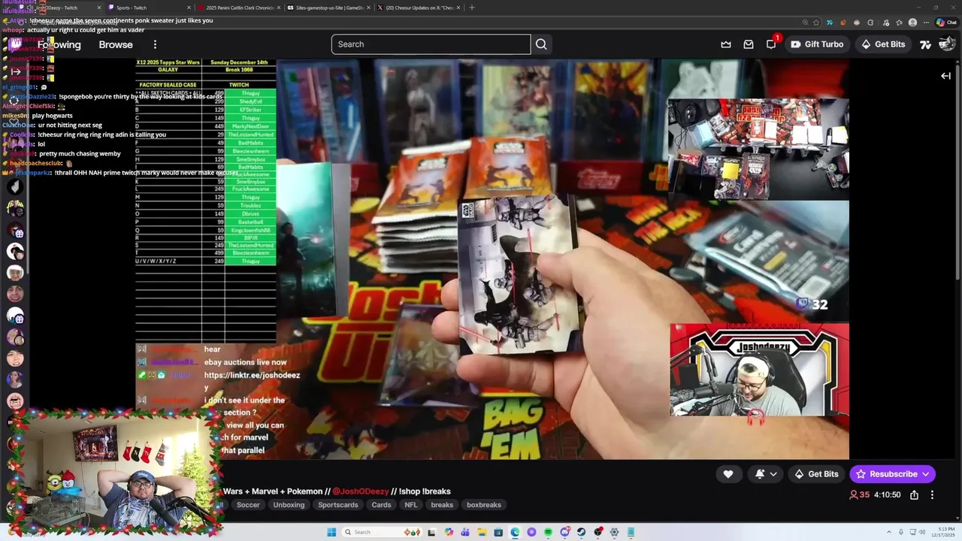This screenshot has width=962, height=541.
Task: Click the share stream icon
Action: [914, 495]
